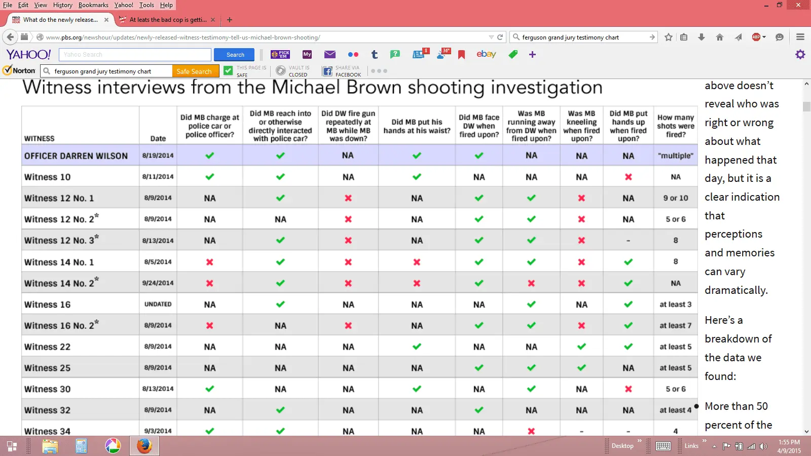Screen dimensions: 811x456
Task: Open the Adblock Plus dropdown arrow
Action: [764, 37]
